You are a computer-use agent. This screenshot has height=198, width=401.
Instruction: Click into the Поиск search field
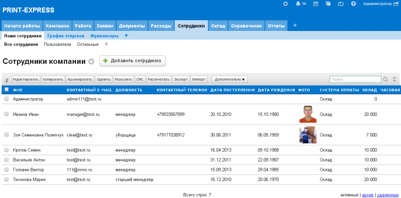point(355,79)
